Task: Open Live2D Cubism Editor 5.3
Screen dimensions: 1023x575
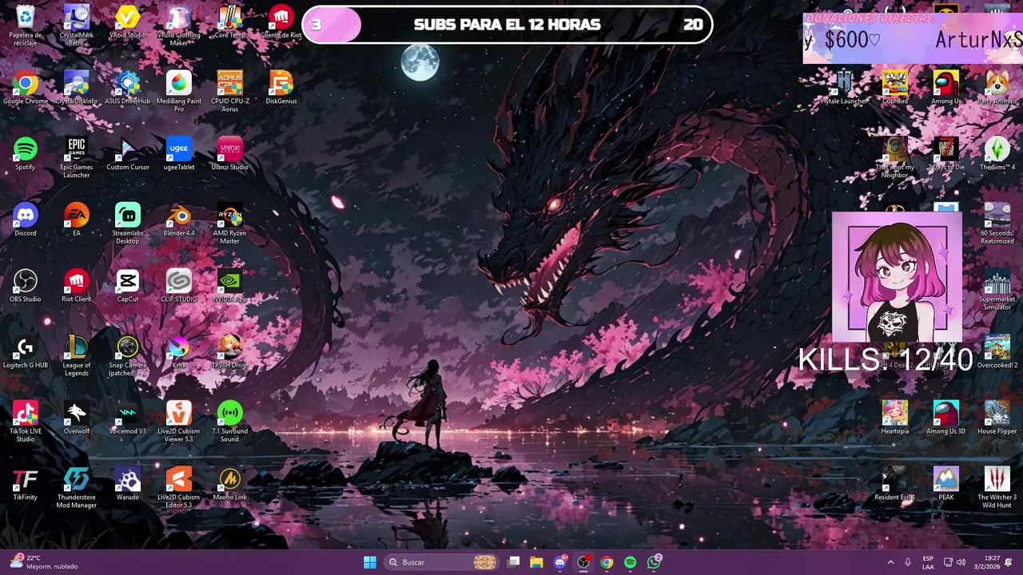Action: (x=179, y=479)
